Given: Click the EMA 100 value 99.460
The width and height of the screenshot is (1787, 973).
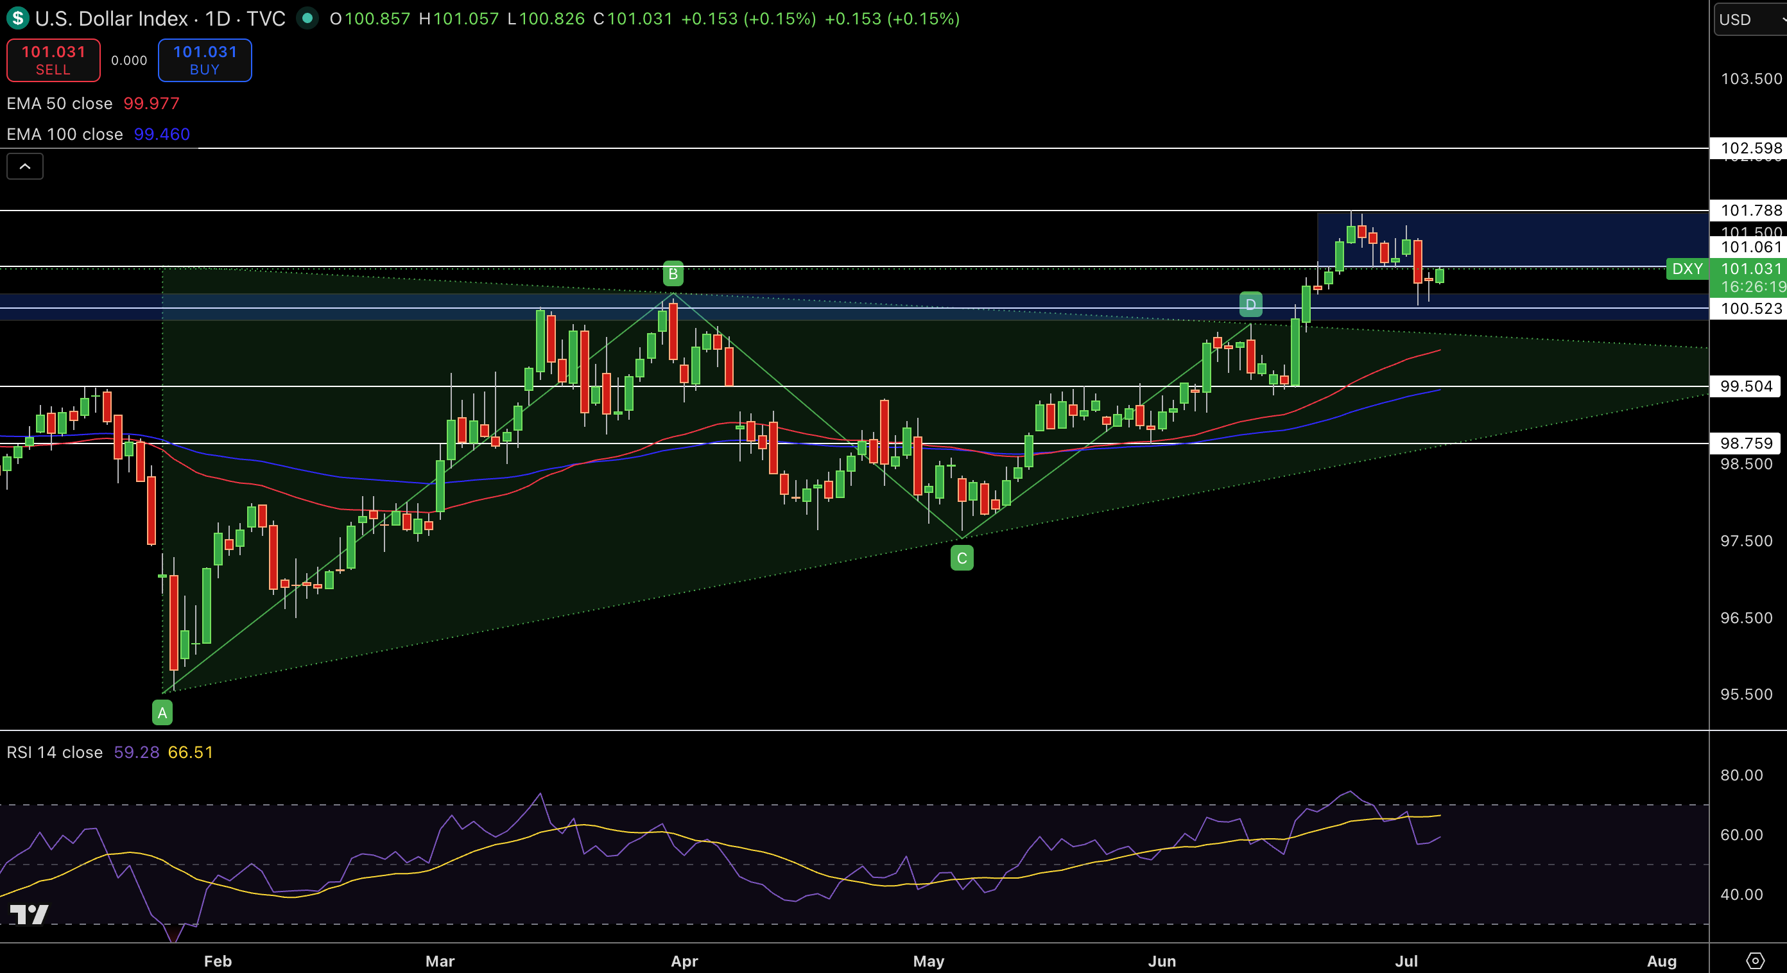Looking at the screenshot, I should pos(162,134).
